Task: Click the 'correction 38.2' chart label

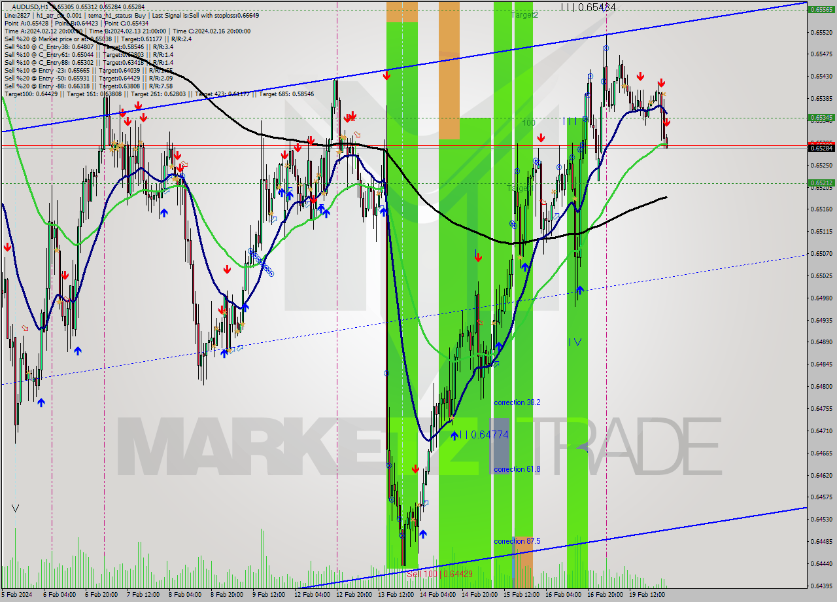Action: point(517,402)
